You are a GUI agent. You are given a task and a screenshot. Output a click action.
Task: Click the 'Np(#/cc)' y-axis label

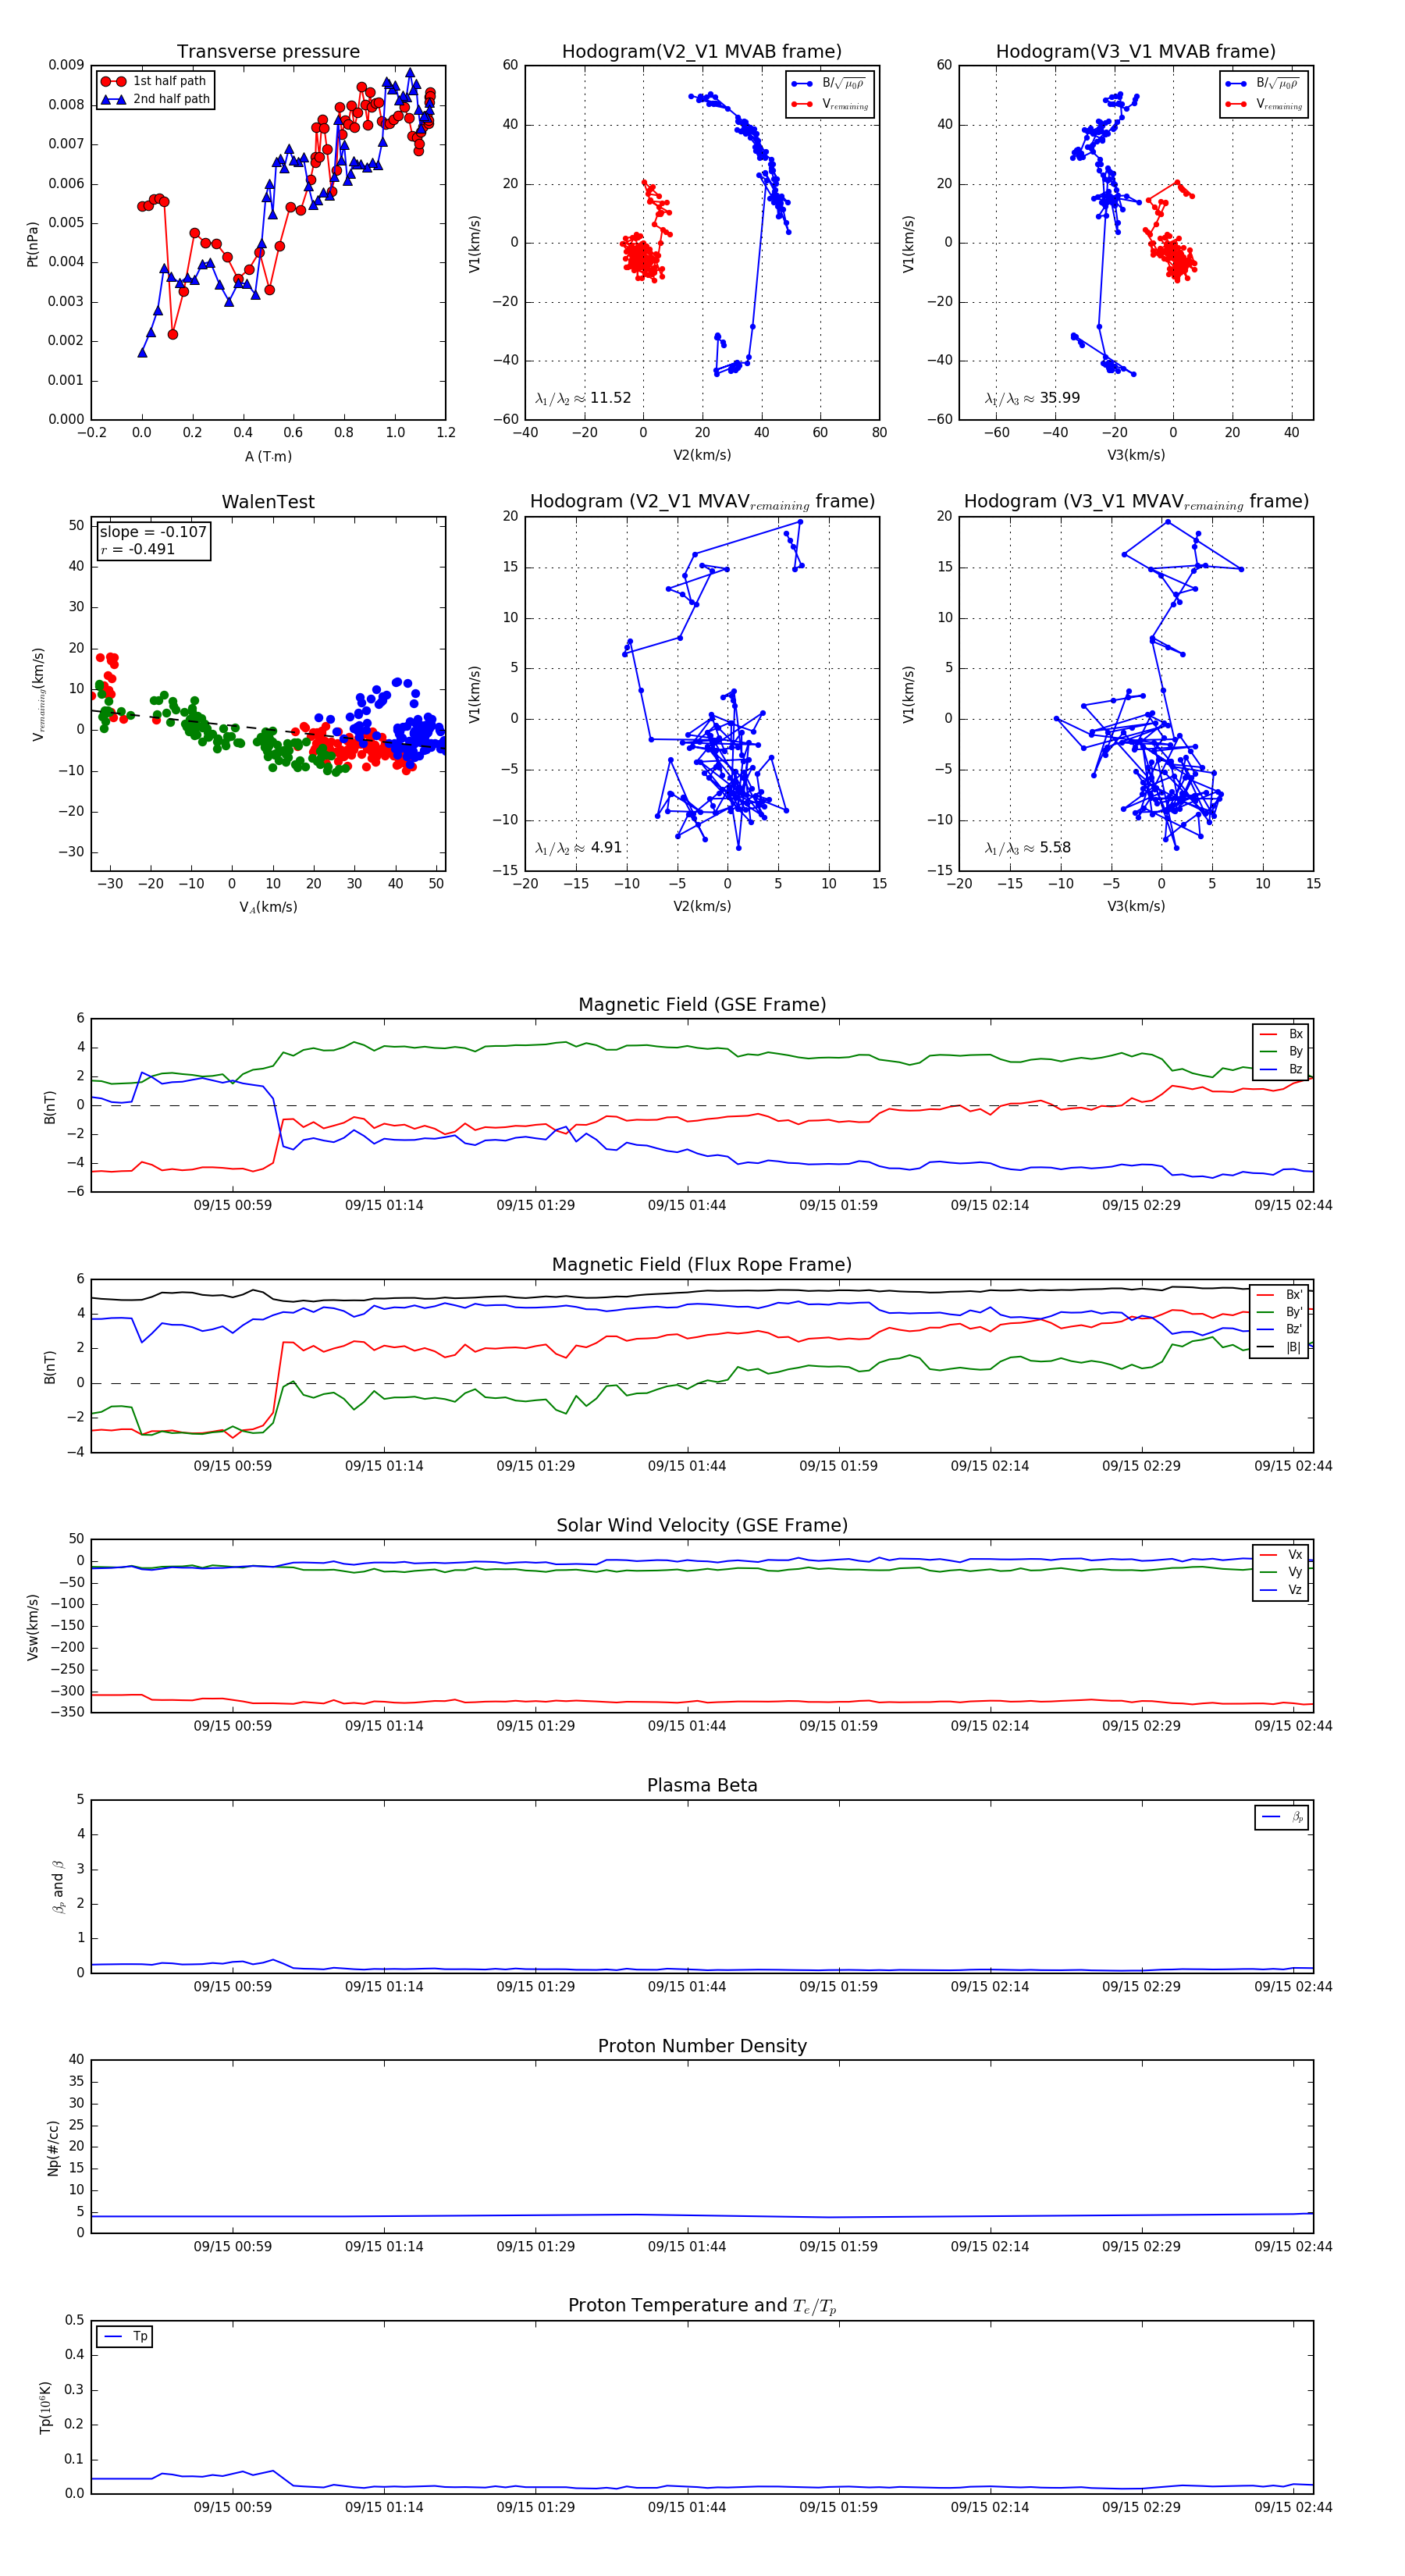(54, 2147)
